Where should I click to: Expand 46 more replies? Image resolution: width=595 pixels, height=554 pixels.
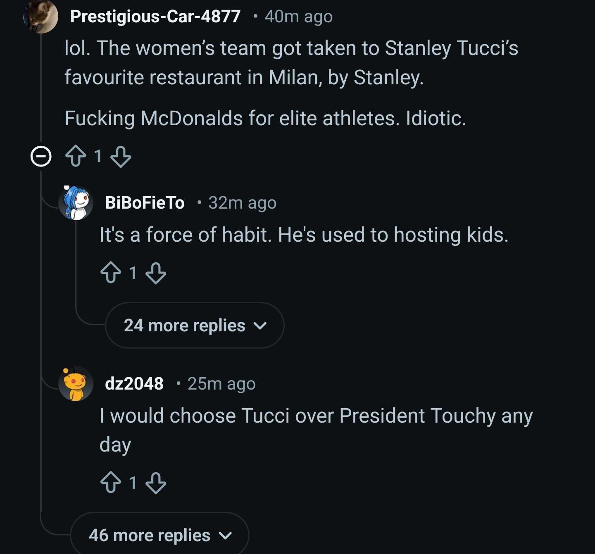(150, 535)
